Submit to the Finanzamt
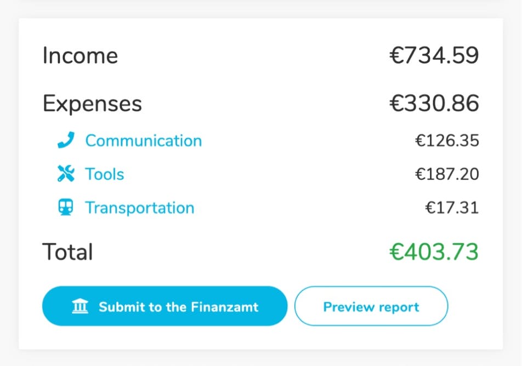This screenshot has height=366, width=522. 164,306
